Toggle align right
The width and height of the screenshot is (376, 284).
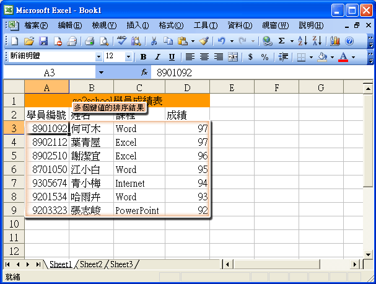(x=219, y=57)
